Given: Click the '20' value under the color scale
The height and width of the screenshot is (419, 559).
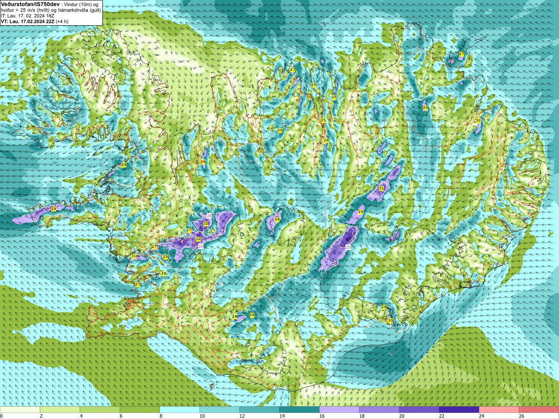Looking at the screenshot, I should 402,416.
